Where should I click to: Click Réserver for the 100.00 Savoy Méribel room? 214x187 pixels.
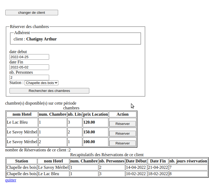(x=122, y=143)
